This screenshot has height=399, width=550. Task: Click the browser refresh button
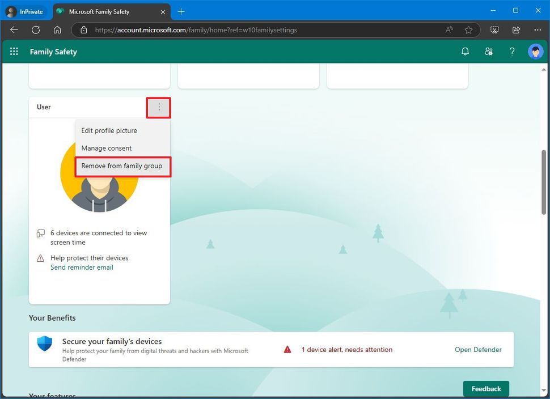point(36,30)
